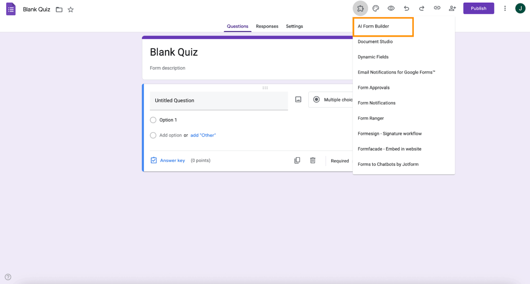Viewport: 530px width, 284px height.
Task: Star the Blank Quiz form
Action: coord(70,10)
